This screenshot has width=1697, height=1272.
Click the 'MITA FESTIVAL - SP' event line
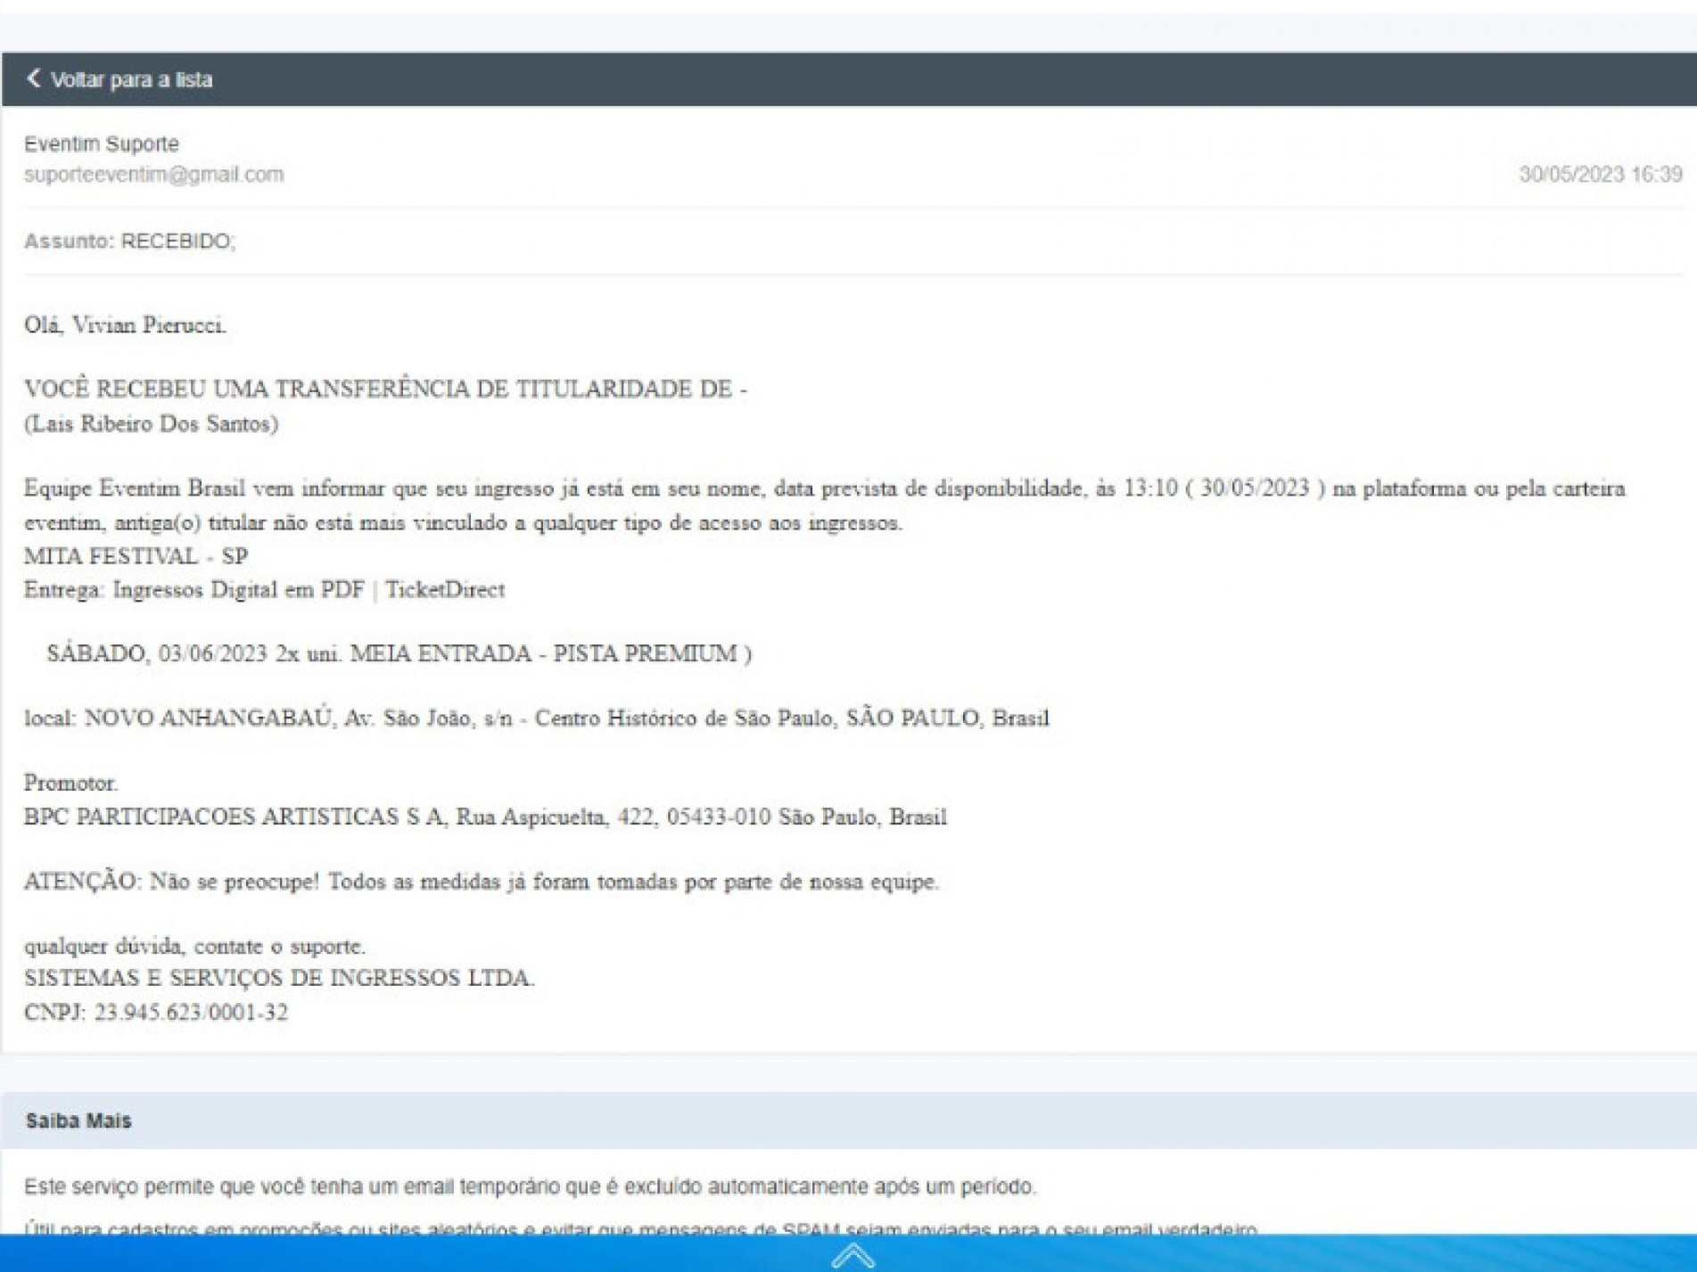point(136,556)
